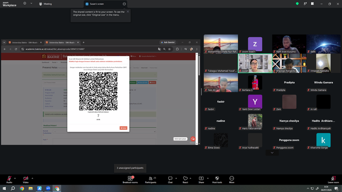Open Windows taskbar search

13,188
